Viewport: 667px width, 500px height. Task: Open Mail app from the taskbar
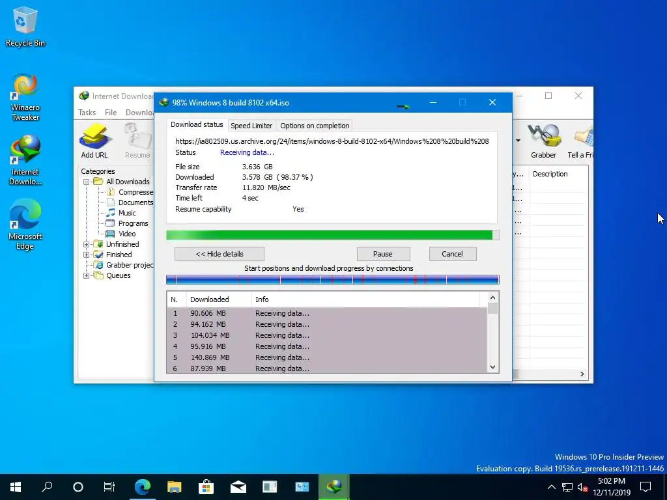238,487
